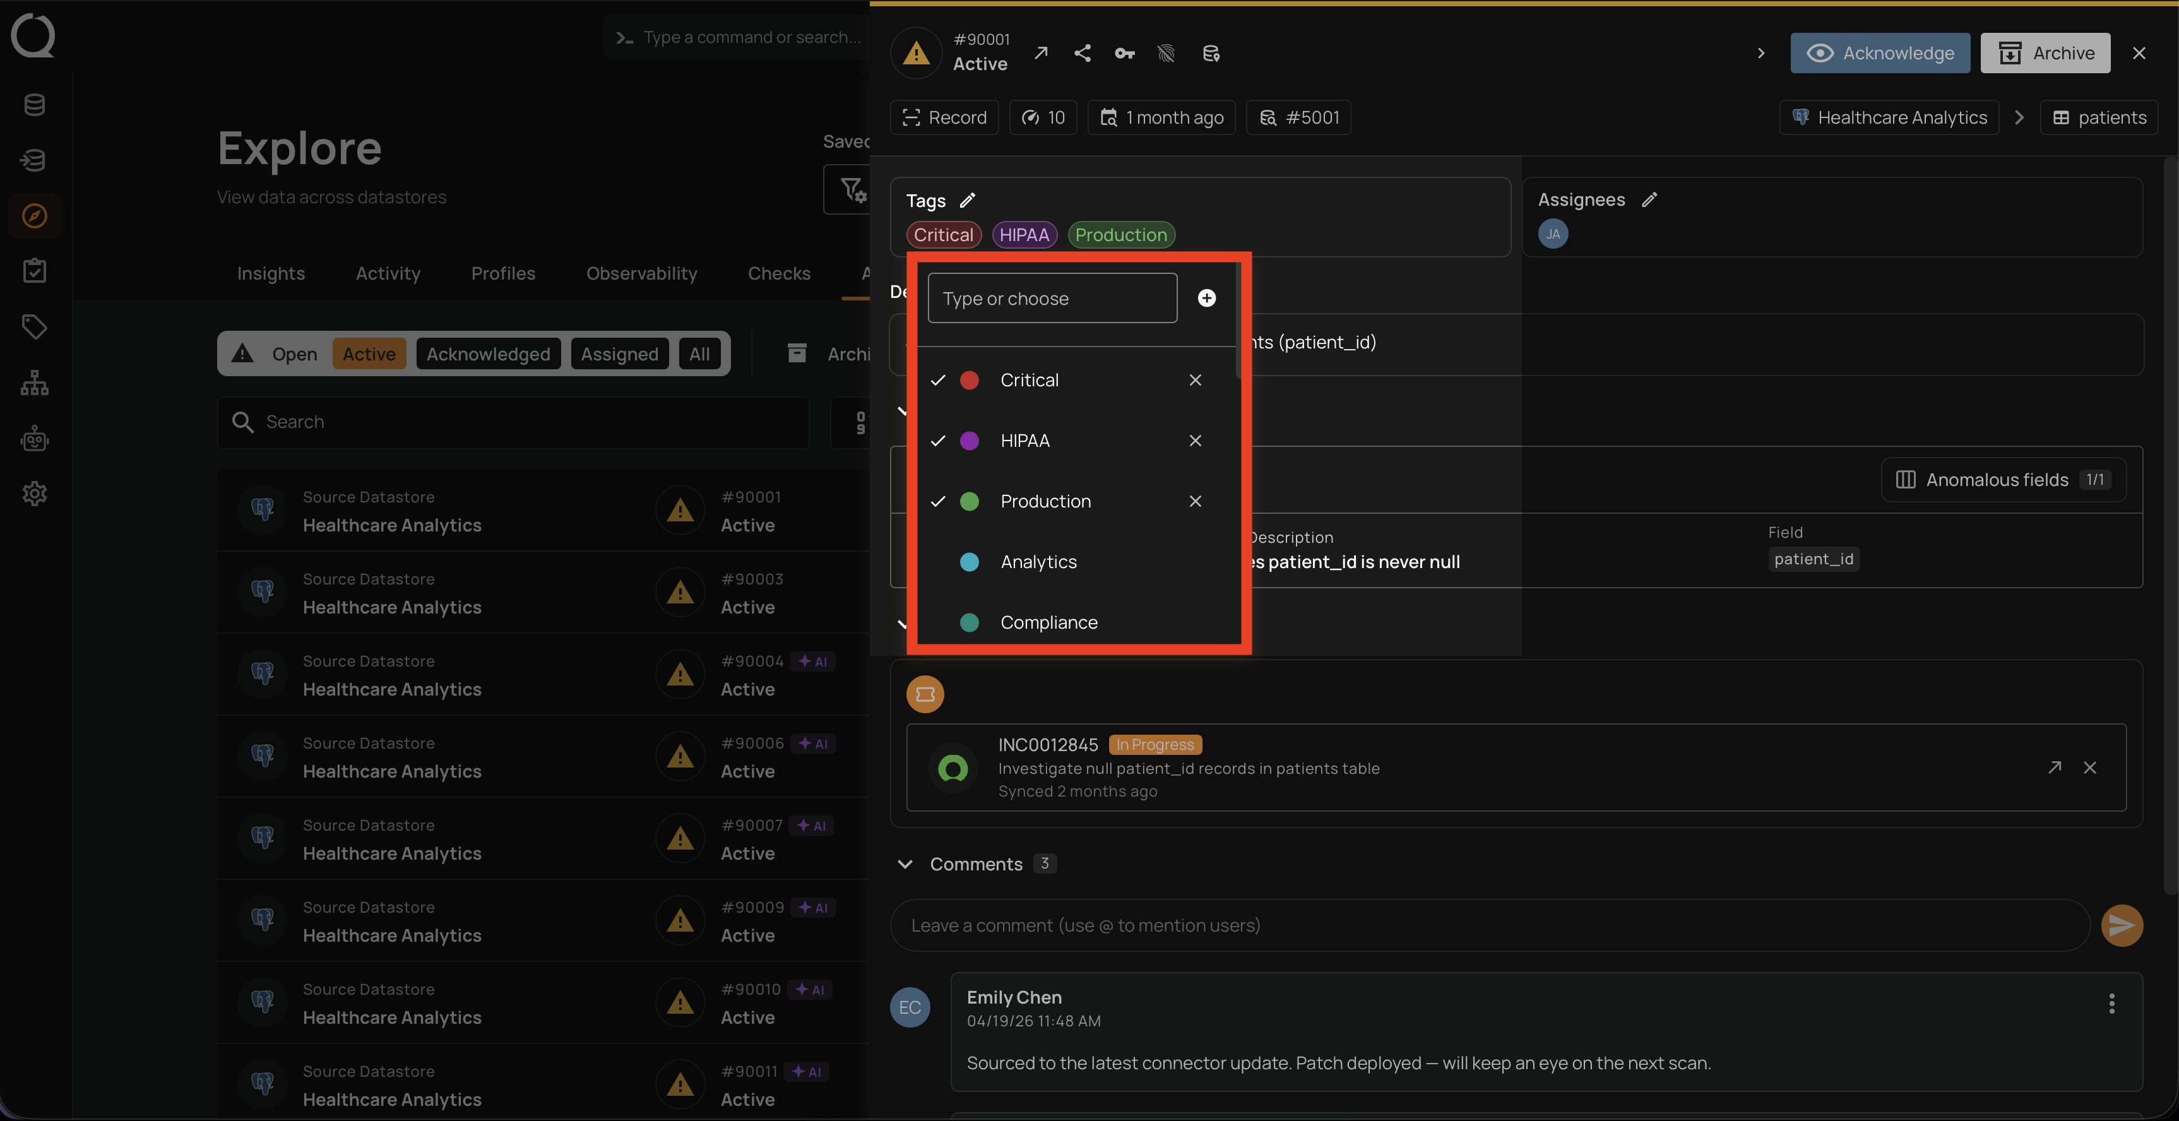Viewport: 2179px width, 1121px height.
Task: Switch to the Profiles tab
Action: click(503, 273)
